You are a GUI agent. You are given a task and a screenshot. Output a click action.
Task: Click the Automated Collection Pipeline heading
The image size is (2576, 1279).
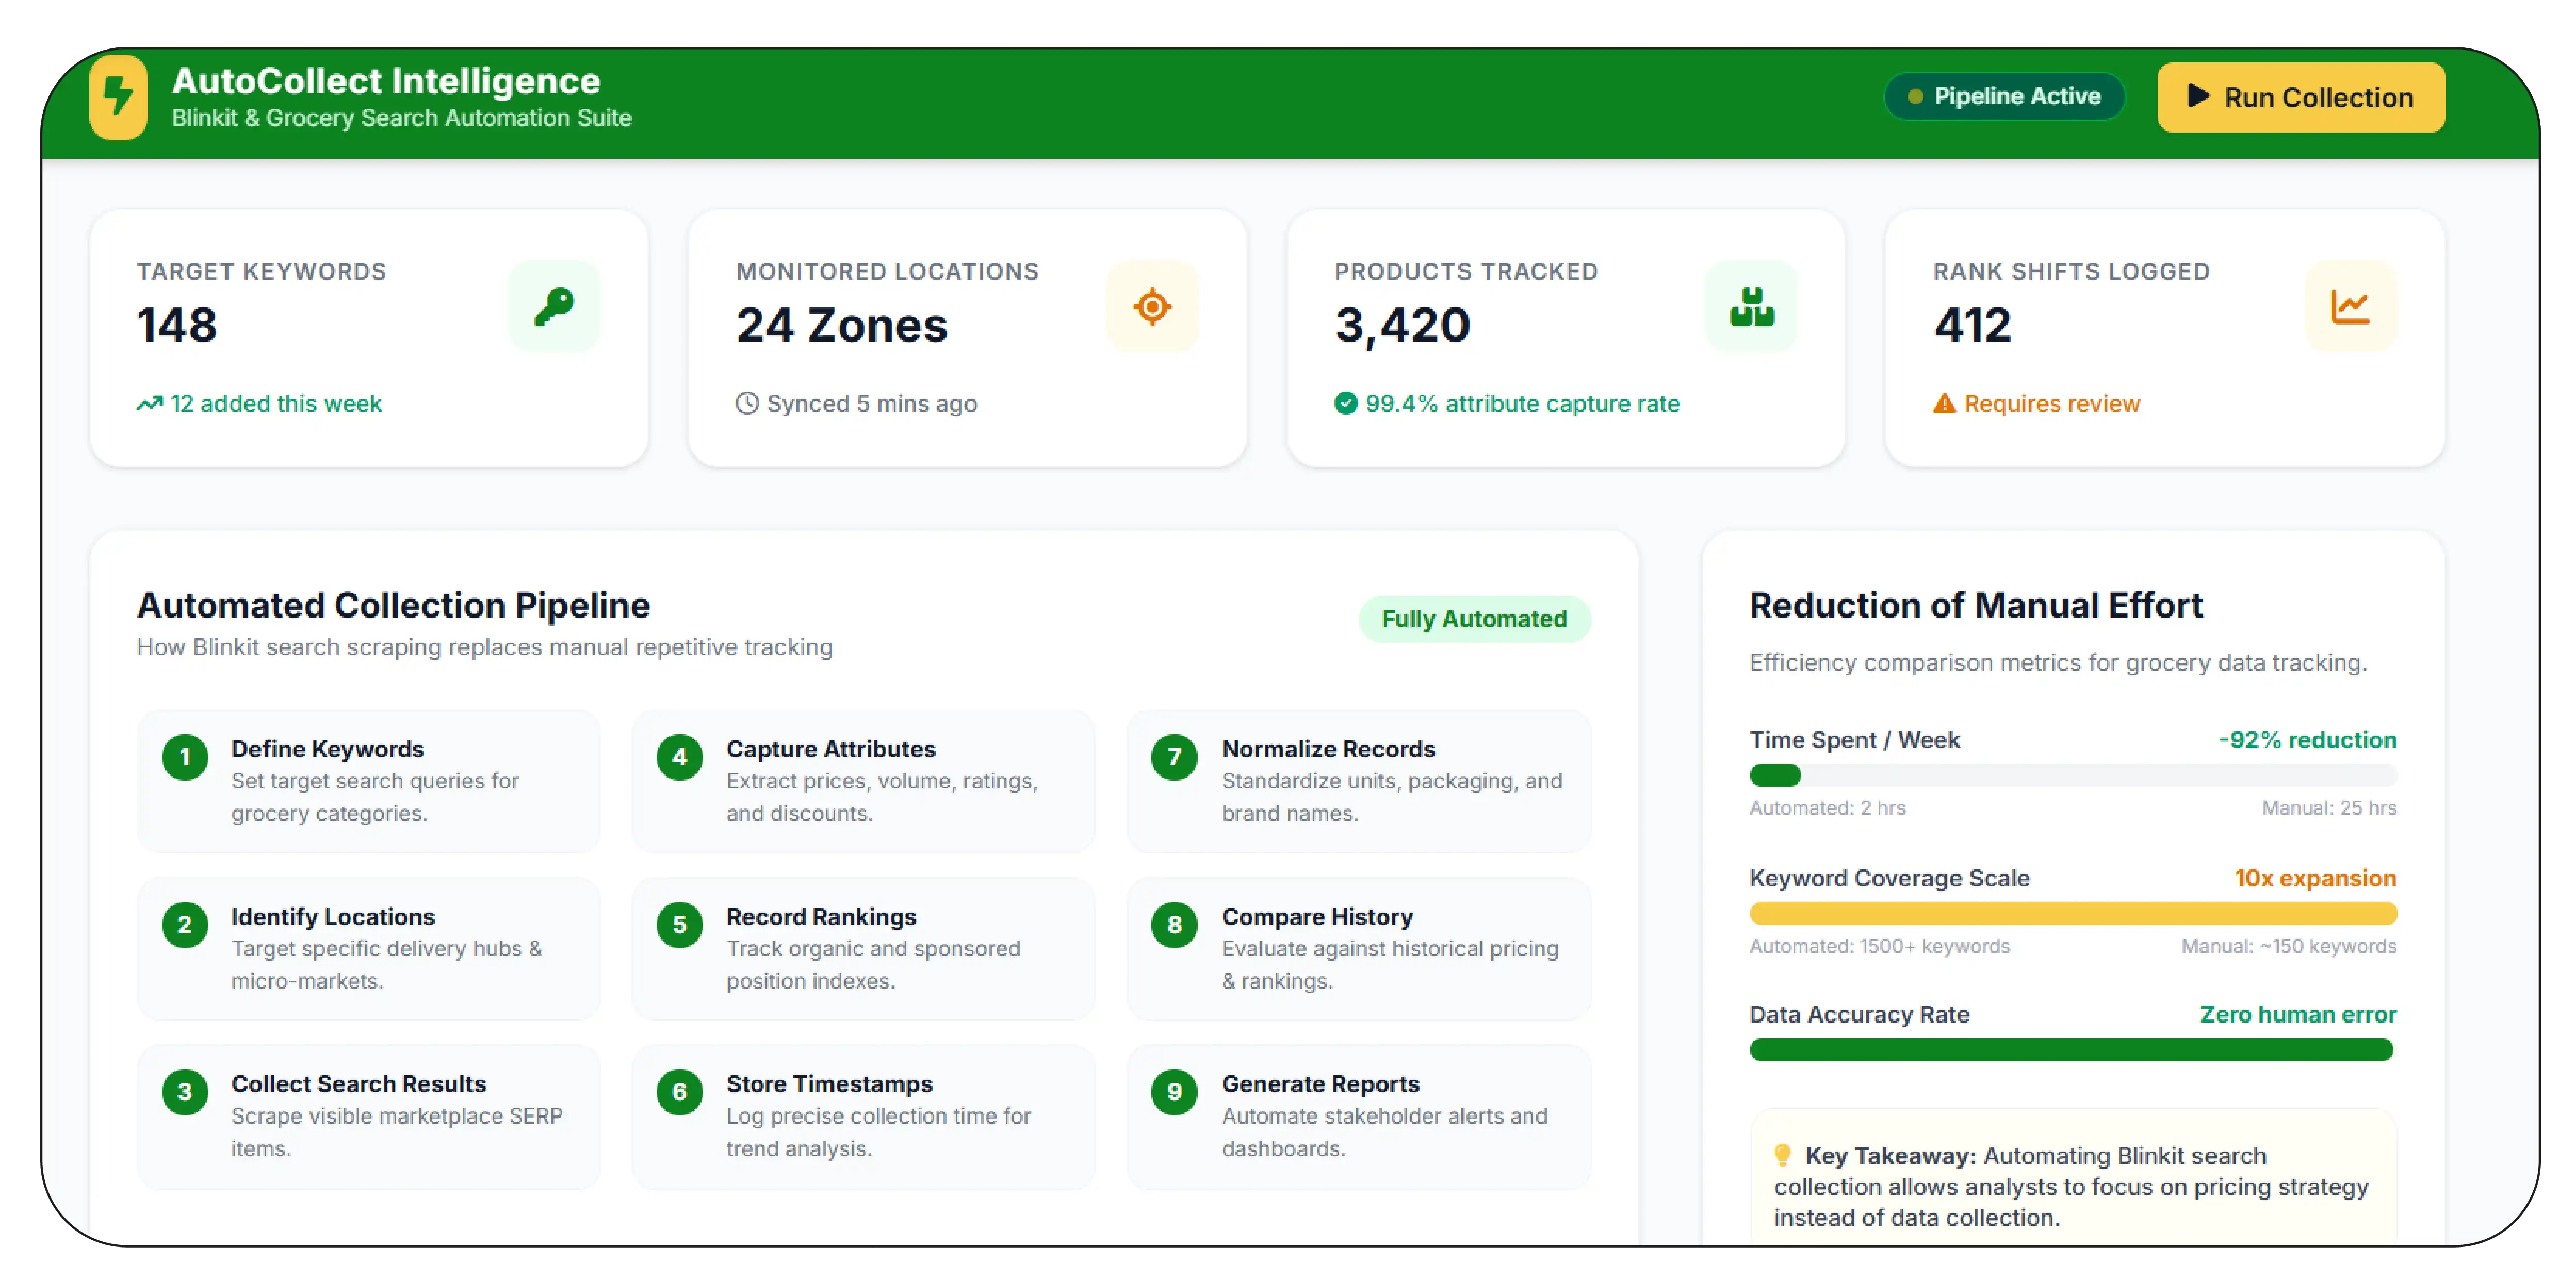393,606
